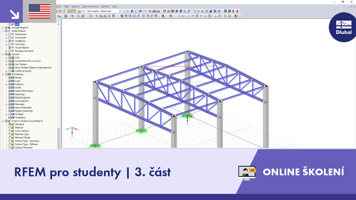The image size is (356, 200).
Task: Go to previous load case with left arrow
Action: click(x=124, y=11)
